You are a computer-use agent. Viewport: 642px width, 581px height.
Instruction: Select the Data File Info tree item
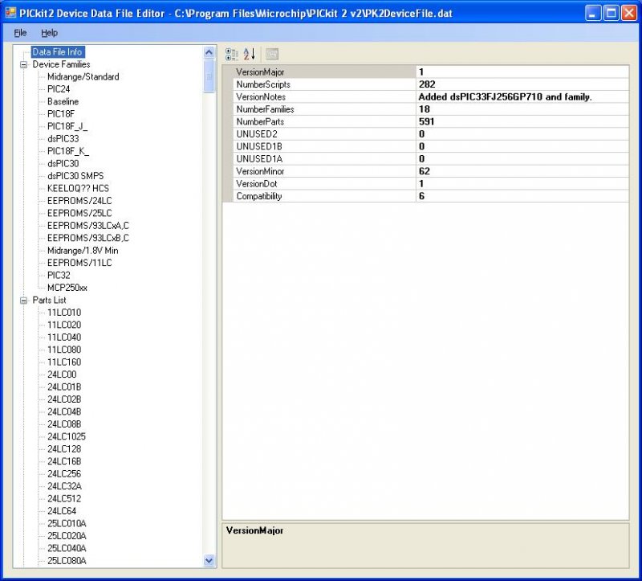(57, 52)
